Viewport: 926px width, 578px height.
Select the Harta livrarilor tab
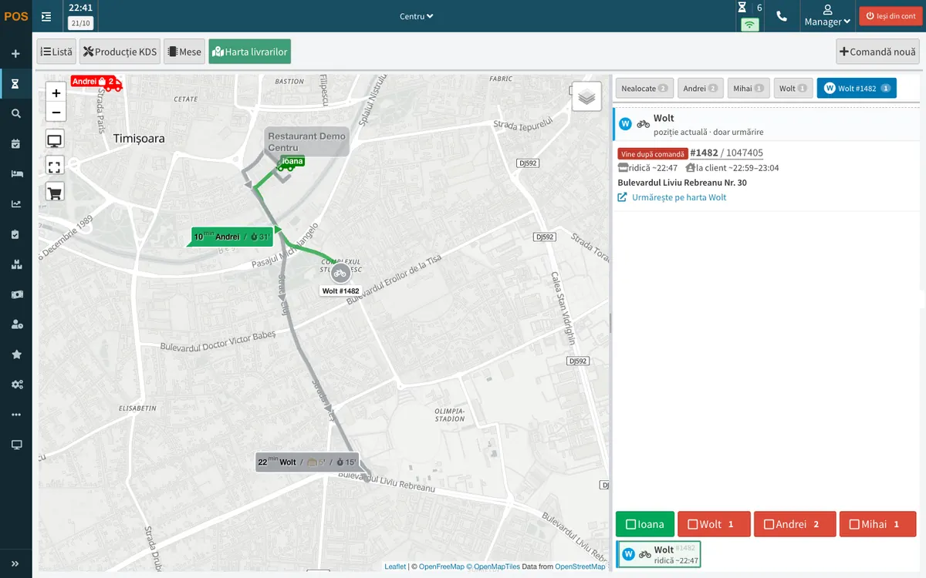(250, 52)
